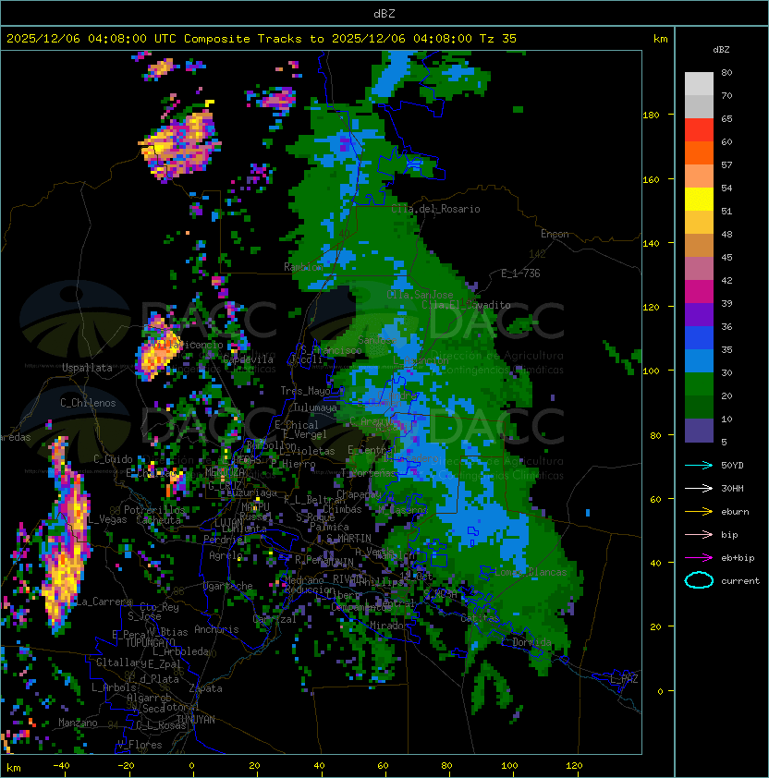Click the 'Anchoris' map label
The image size is (769, 778).
click(x=216, y=629)
